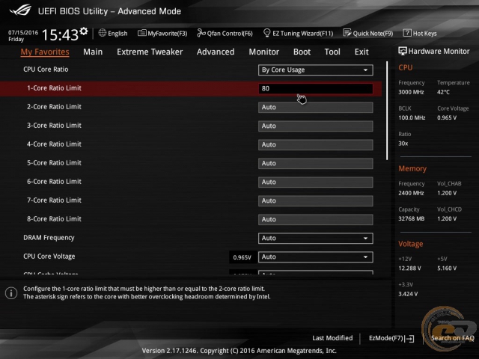Click the info icon beside help text
Image resolution: width=479 pixels, height=359 pixels.
[11, 293]
